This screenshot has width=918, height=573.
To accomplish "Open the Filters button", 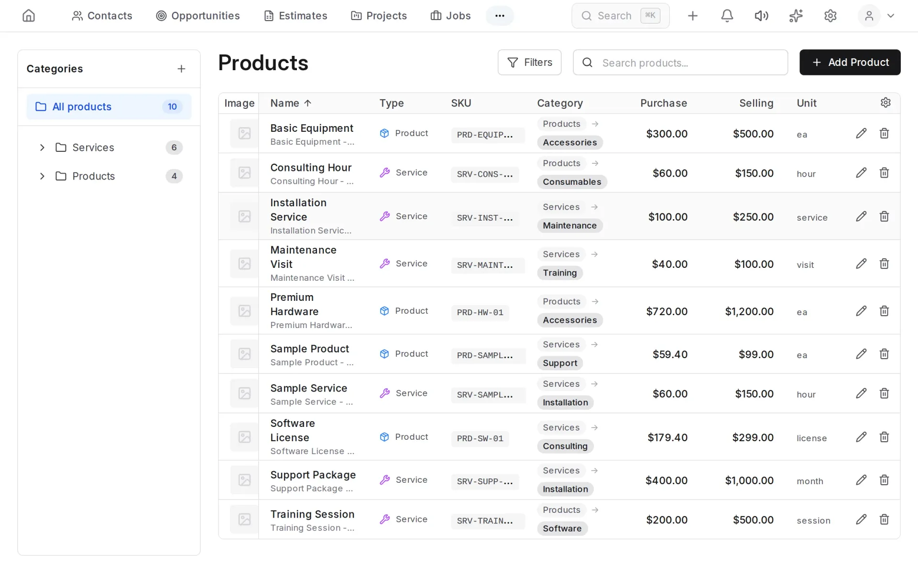I will (529, 62).
